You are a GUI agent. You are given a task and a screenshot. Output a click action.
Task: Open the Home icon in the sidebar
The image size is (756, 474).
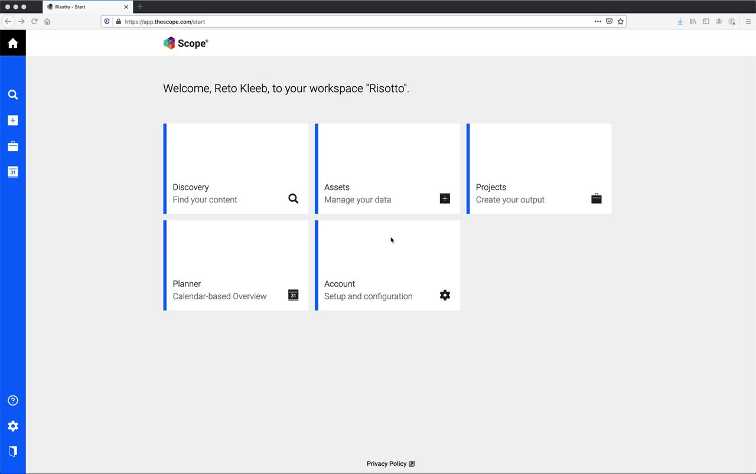12,43
